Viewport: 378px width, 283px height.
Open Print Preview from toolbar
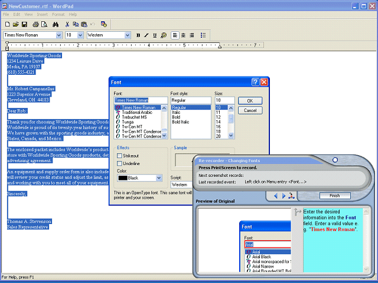point(44,24)
